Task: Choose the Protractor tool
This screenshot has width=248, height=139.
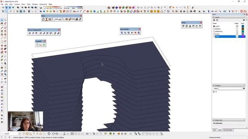Action: click(2, 60)
